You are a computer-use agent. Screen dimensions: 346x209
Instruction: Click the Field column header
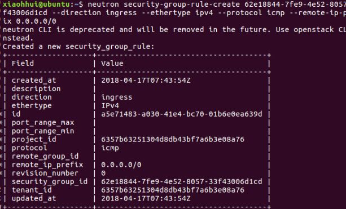(23, 64)
